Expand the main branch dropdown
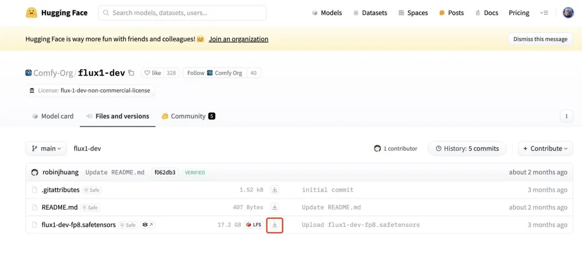 point(46,148)
